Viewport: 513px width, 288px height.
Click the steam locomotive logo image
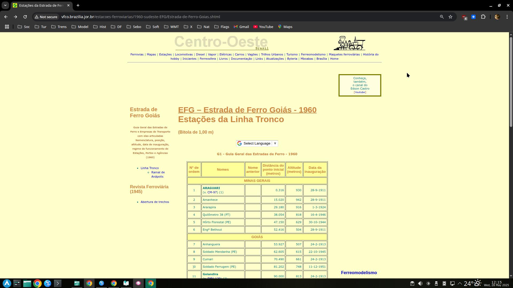click(349, 43)
